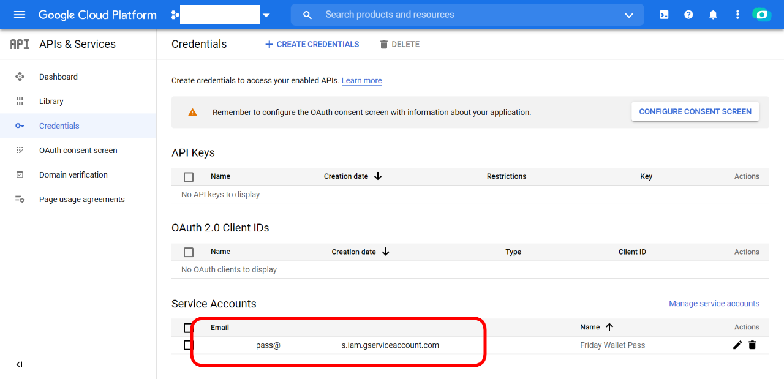Open the account avatar menu
The image size is (784, 379).
[x=762, y=15]
